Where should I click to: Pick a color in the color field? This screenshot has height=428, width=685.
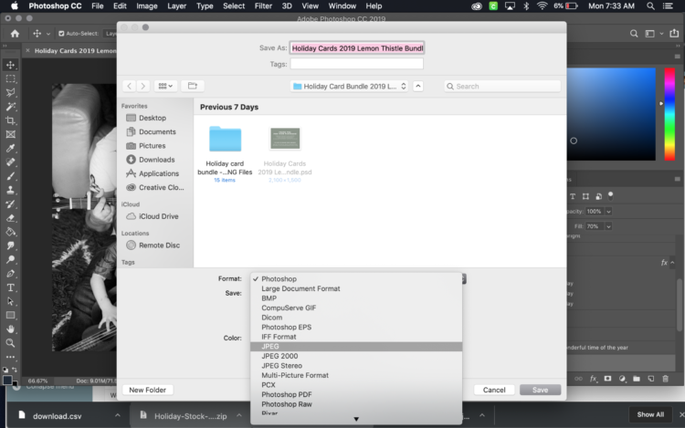coord(612,114)
